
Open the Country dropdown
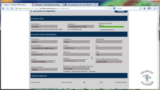click(x=43, y=62)
